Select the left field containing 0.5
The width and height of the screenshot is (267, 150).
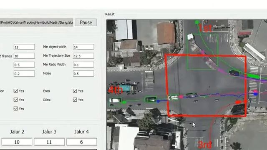tap(24, 65)
